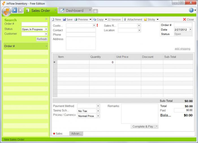The image size is (198, 143).
Task: Open the Status filter dropdown in Search
Action: pos(46,29)
